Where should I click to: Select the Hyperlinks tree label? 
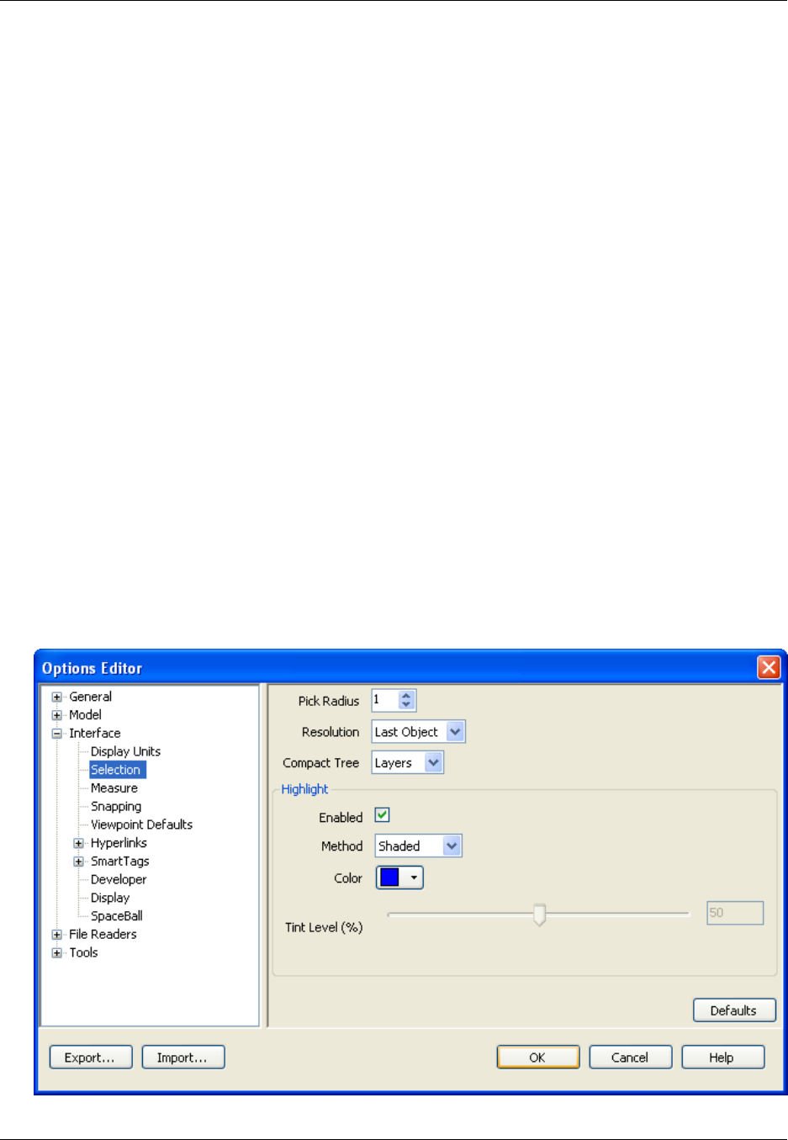tap(119, 843)
